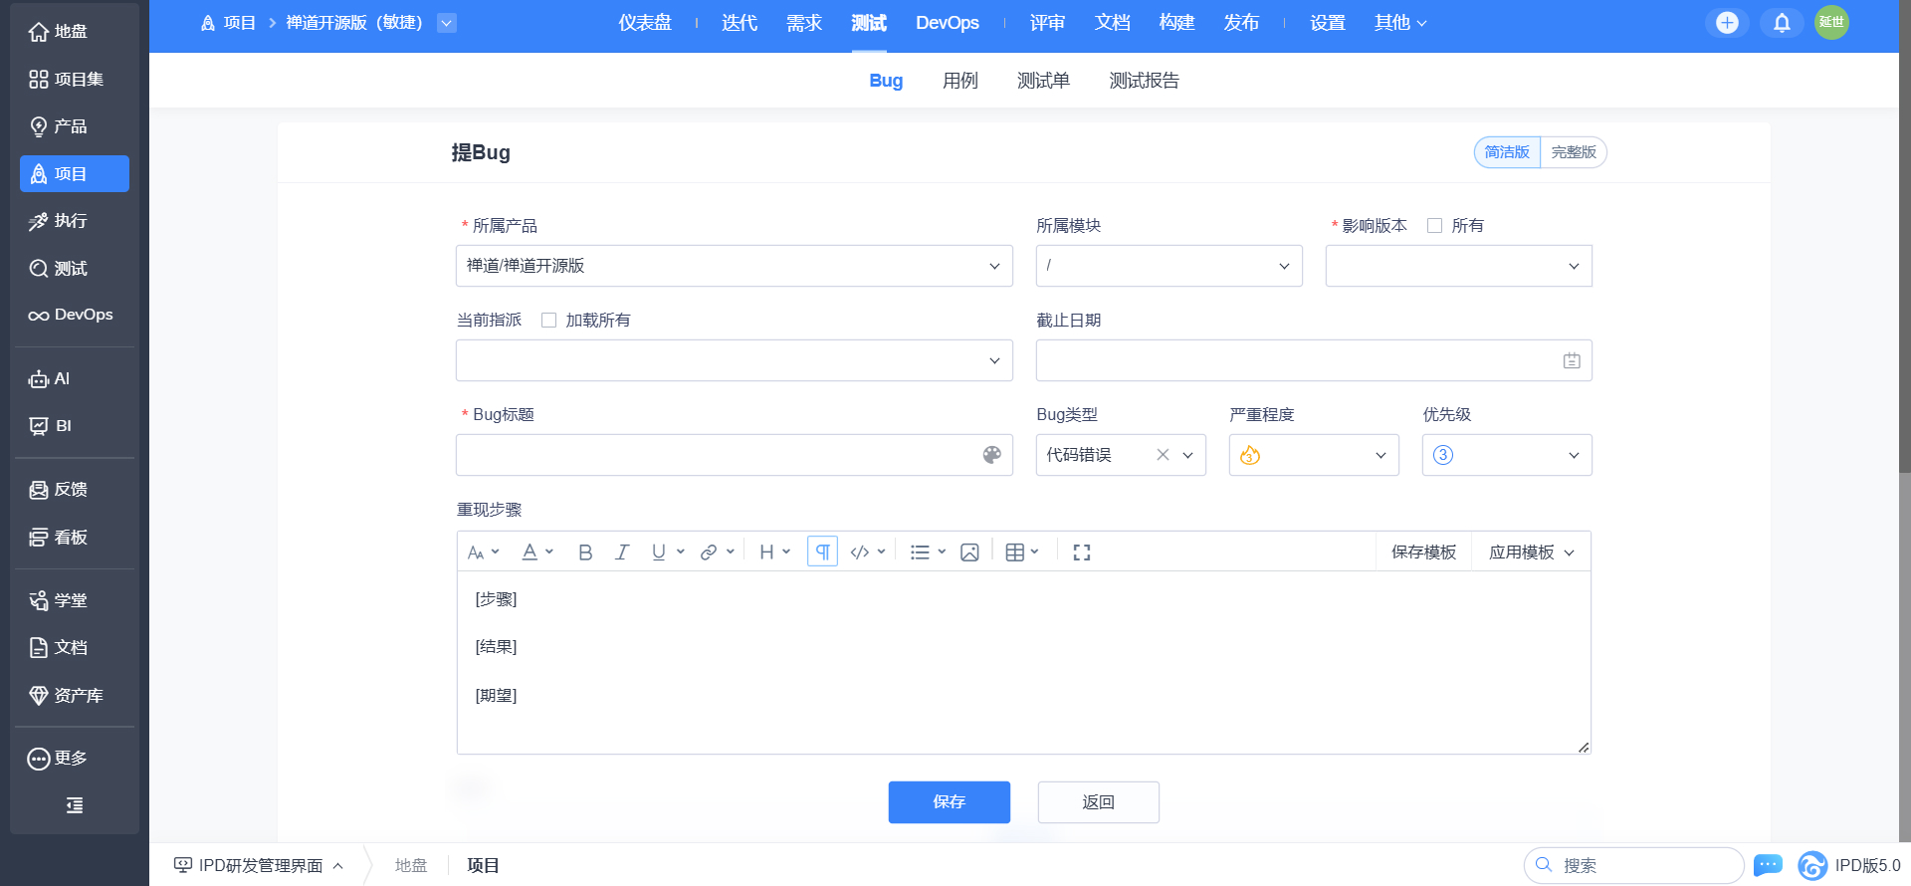The height and width of the screenshot is (886, 1911).
Task: Open the 严重程度 severity dropdown
Action: pos(1314,455)
